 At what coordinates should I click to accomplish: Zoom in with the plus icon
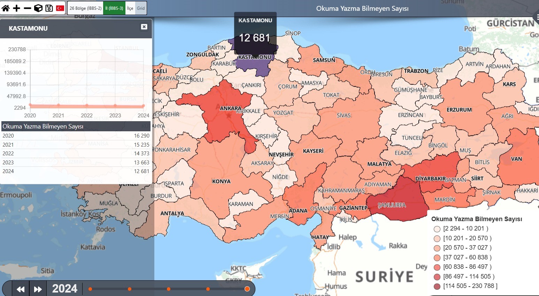16,8
